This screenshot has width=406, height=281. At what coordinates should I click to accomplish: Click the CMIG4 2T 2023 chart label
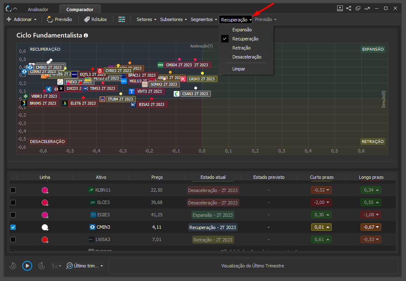coord(179,65)
